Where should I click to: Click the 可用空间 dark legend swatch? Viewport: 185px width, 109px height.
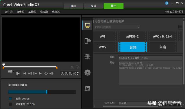tap(10, 104)
